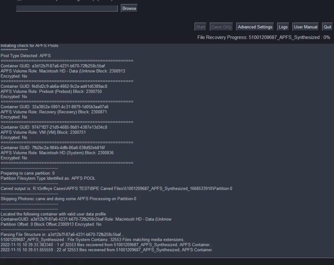The image size is (334, 265).
Task: Click 'Macintosh HD - Data' role line with Block 2300913
Action: click(x=63, y=71)
